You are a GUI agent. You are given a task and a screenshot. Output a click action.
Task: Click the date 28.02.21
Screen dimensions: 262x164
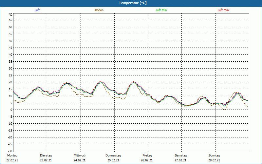click(214, 160)
